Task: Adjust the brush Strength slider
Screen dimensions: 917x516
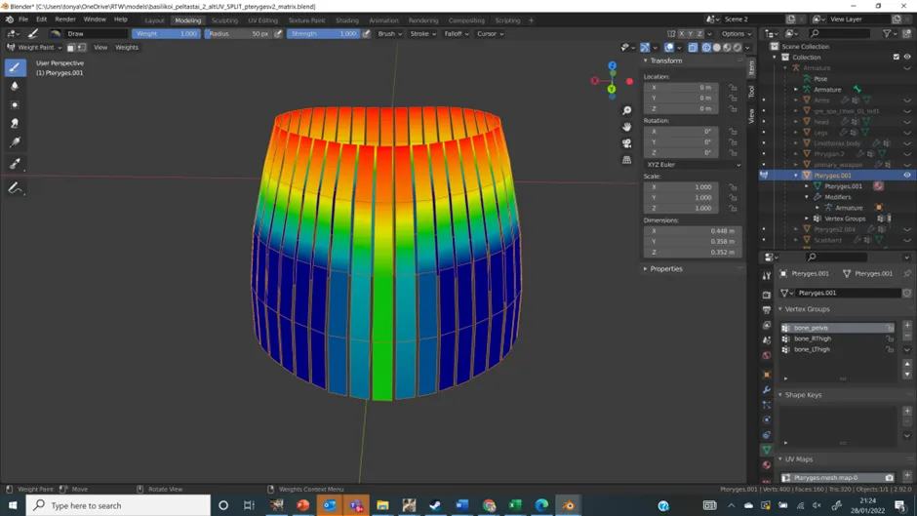Action: (x=324, y=33)
